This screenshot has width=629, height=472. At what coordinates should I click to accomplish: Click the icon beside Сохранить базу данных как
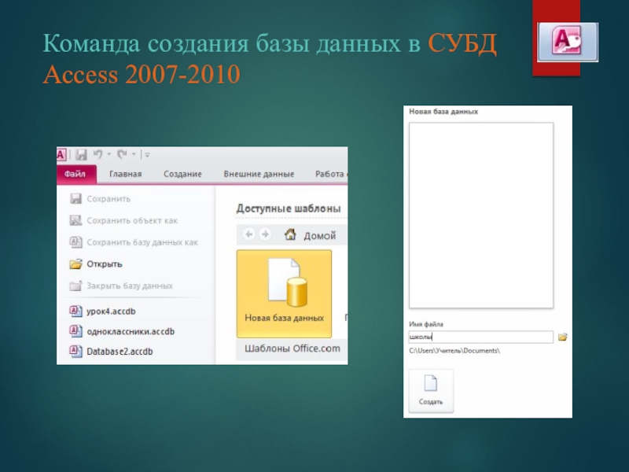point(75,242)
